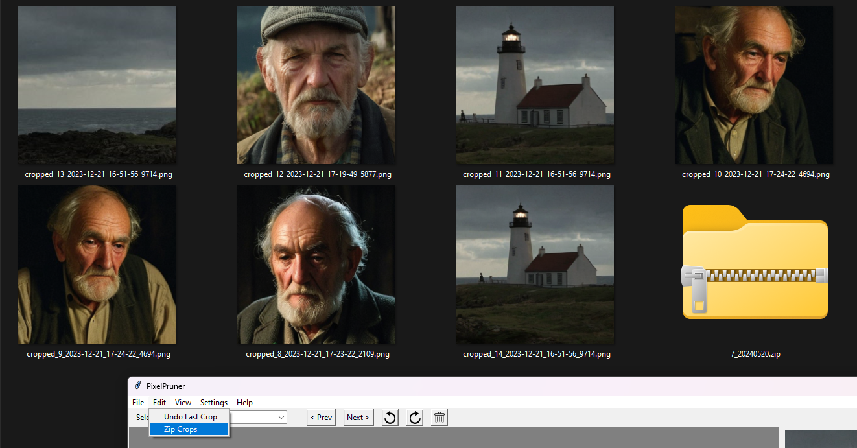The width and height of the screenshot is (857, 448).
Task: Click the rotate clockwise icon
Action: pyautogui.click(x=415, y=418)
